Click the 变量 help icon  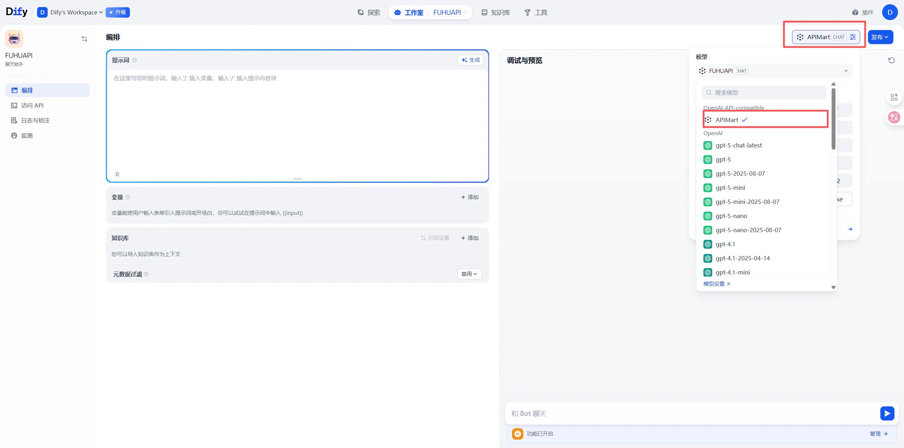(128, 197)
